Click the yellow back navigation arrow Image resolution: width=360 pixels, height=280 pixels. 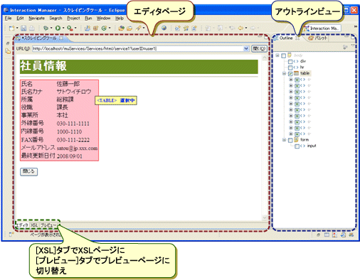click(x=240, y=28)
